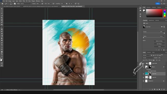The height and width of the screenshot is (94, 167).
Task: Click the mask Feather slider
Action: click(154, 38)
